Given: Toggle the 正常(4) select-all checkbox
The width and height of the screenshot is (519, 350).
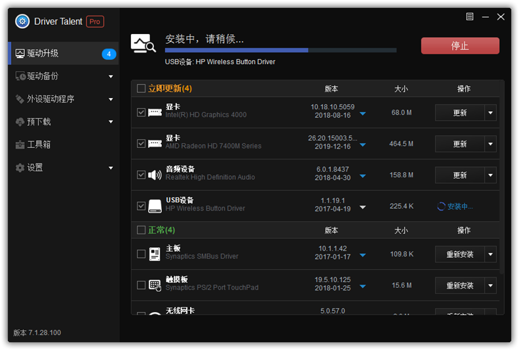Looking at the screenshot, I should 141,230.
